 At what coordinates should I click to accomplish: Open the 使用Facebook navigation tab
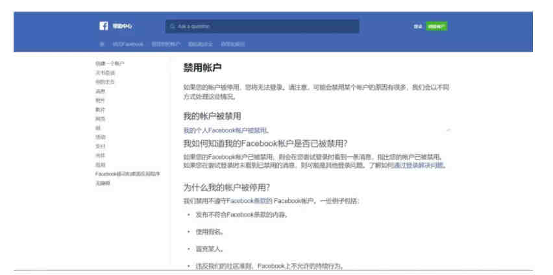point(128,44)
